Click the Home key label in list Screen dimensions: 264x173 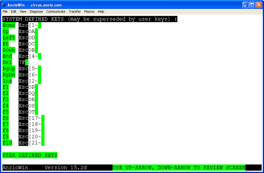pos(9,26)
